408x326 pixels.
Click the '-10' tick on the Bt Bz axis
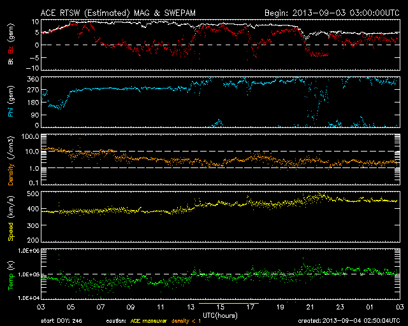point(33,68)
